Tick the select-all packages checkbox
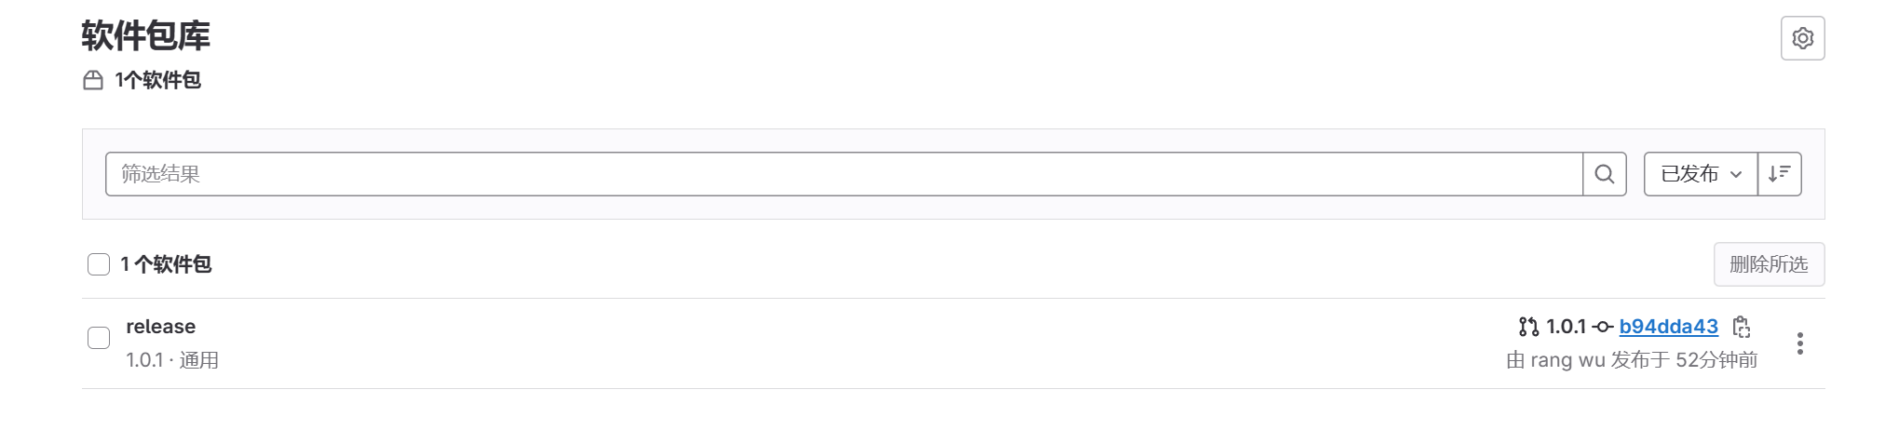The image size is (1899, 430). pyautogui.click(x=99, y=264)
